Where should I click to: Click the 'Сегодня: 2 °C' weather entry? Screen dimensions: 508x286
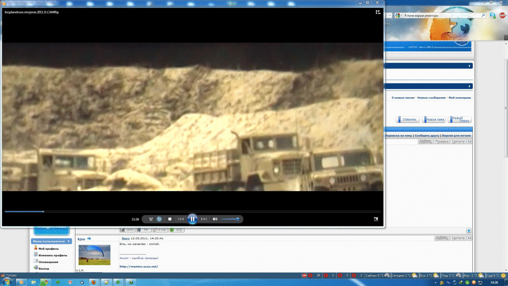click(404, 275)
